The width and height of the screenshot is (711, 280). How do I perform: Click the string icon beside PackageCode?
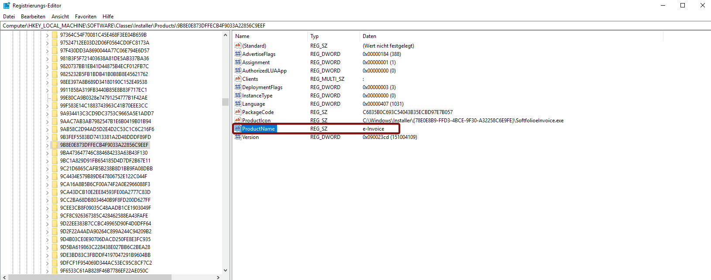pos(238,112)
